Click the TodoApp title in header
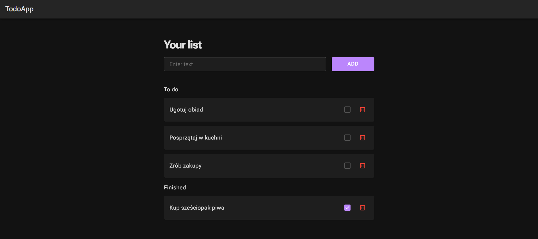 tap(19, 9)
